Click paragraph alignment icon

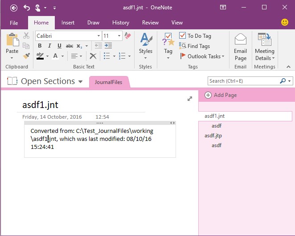pyautogui.click(x=74, y=56)
